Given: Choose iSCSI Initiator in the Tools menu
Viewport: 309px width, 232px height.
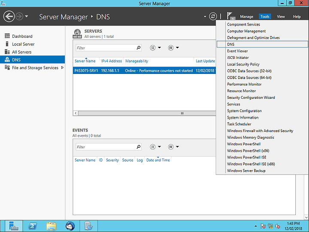Looking at the screenshot, I should coord(262,58).
